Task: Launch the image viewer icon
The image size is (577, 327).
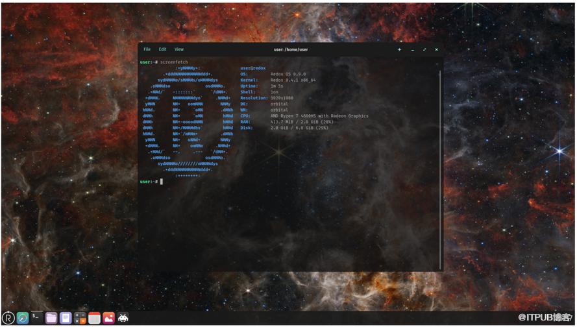Action: (x=108, y=318)
